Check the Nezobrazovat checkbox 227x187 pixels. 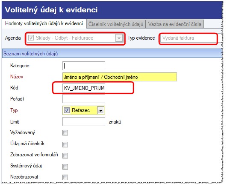click(x=65, y=177)
